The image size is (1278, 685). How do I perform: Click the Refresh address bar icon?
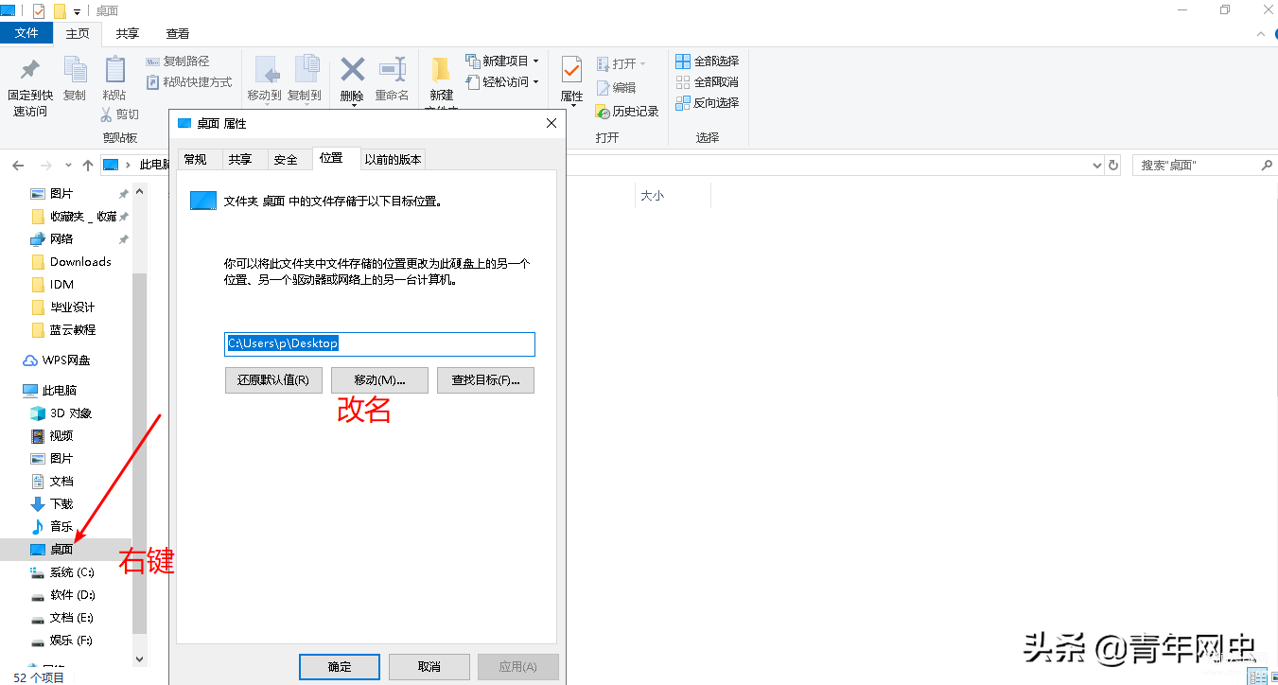point(1113,165)
